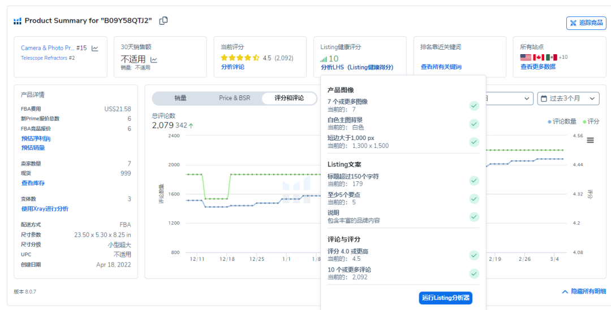Click the Mexico flag marketplace icon

point(552,58)
